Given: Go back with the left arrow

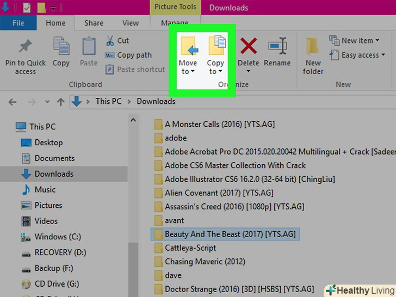Looking at the screenshot, I should point(13,102).
